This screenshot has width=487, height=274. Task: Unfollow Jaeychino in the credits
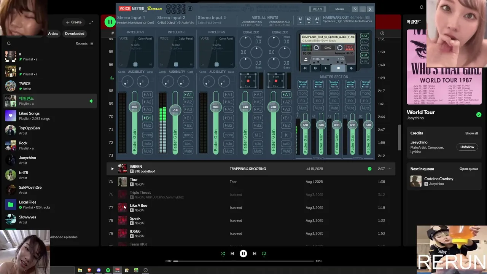tap(467, 147)
